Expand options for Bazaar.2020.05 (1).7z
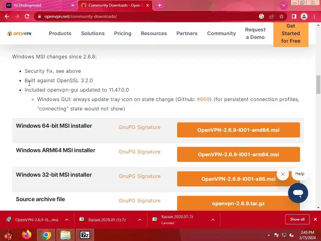This screenshot has height=241, width=321. [140, 220]
